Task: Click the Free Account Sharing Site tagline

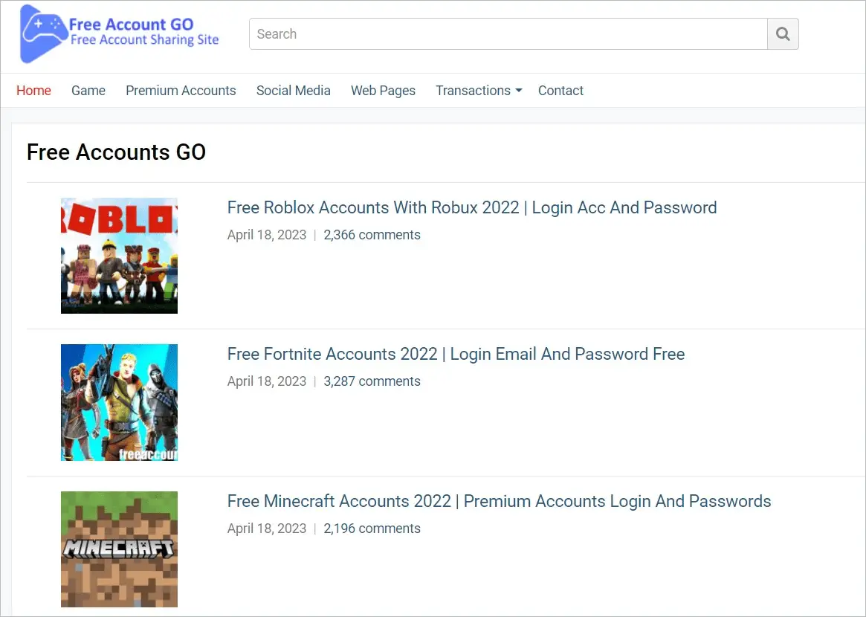Action: pos(145,40)
